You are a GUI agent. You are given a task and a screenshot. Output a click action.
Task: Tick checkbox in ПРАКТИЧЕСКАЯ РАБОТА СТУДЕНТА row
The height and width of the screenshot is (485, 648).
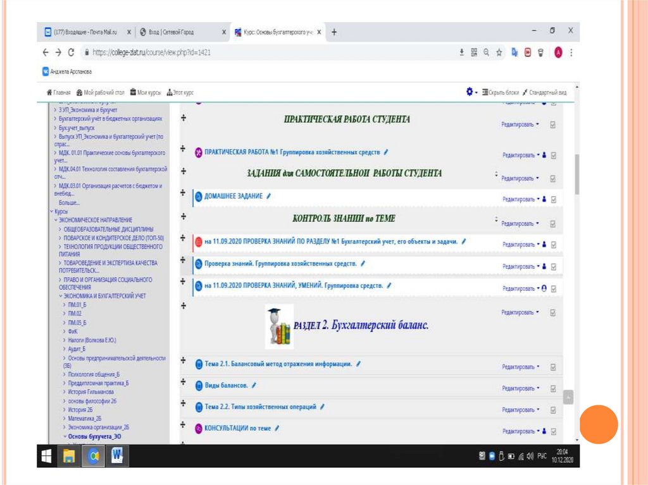(x=553, y=125)
